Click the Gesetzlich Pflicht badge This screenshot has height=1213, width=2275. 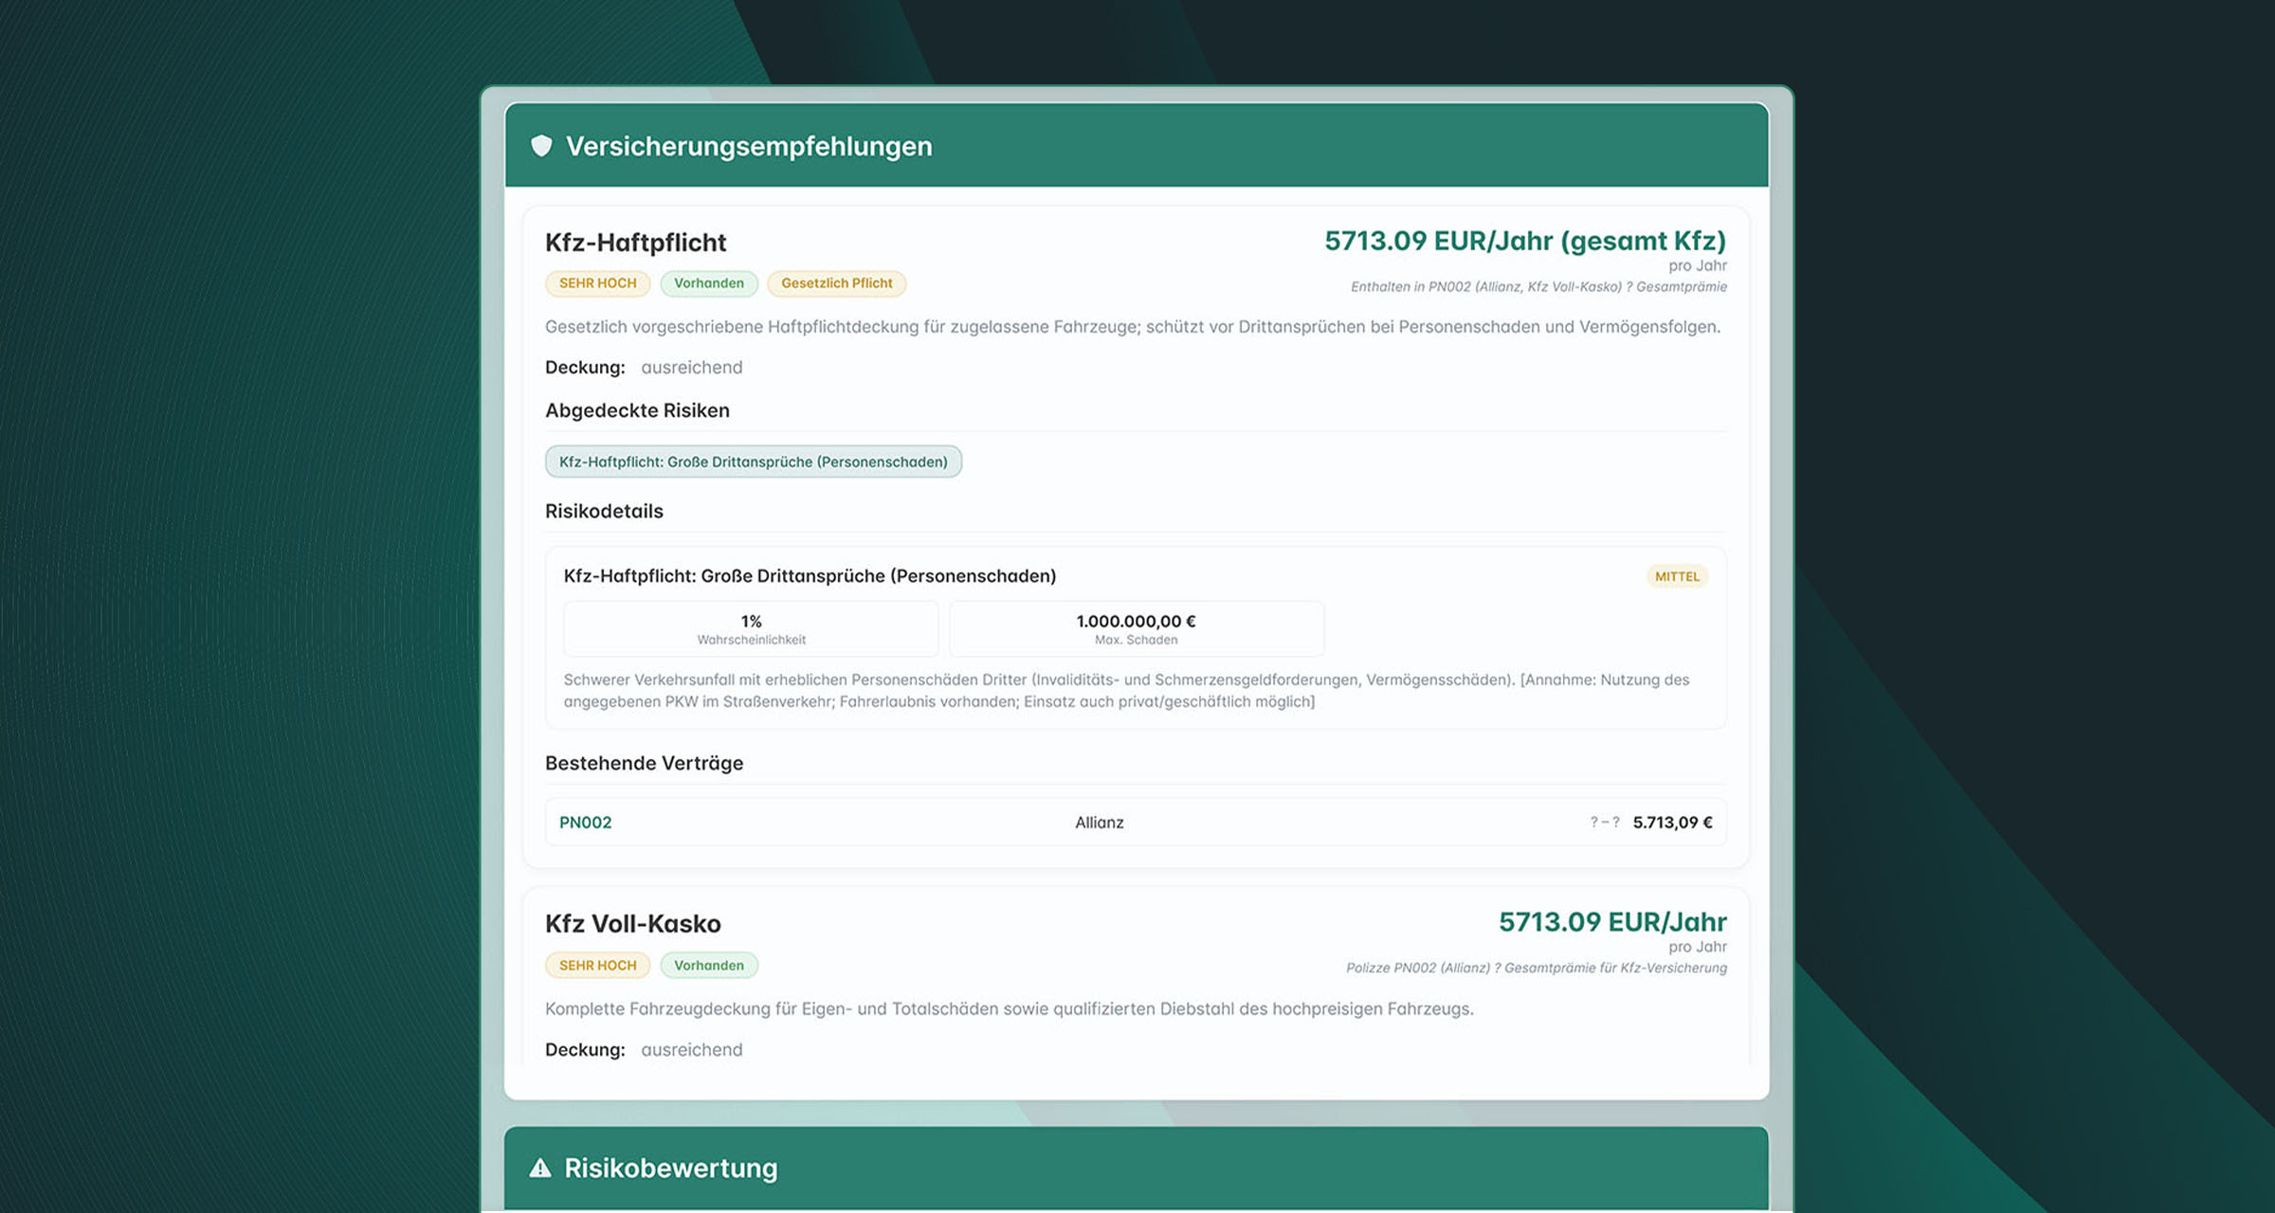(836, 283)
